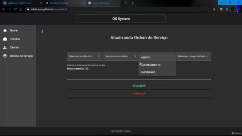Go forward with the browser forward arrow
Viewport: 242px width, 136px height.
9,9
